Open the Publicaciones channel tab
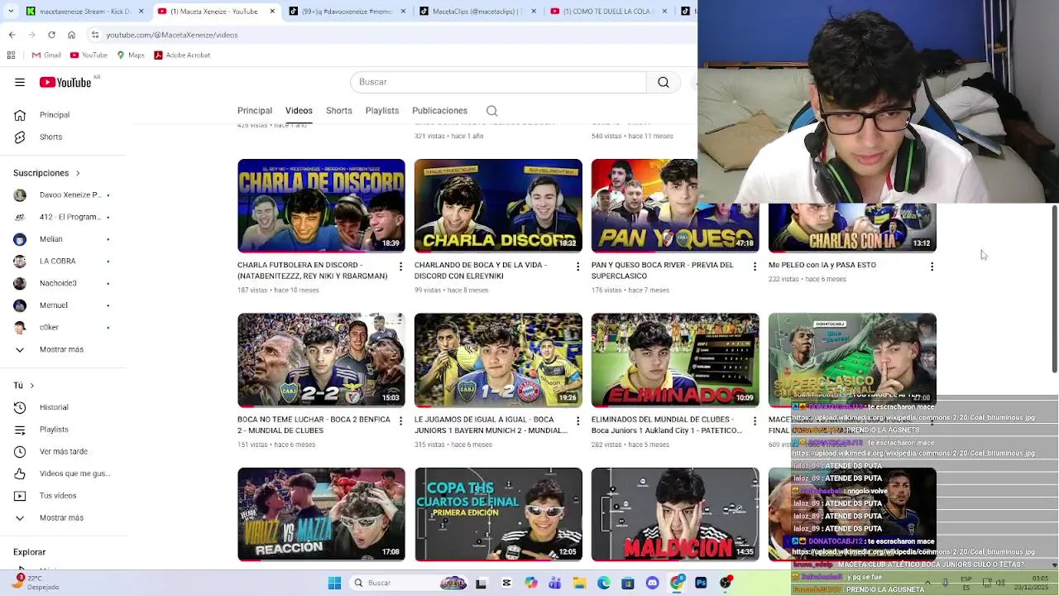The image size is (1059, 596). (x=439, y=111)
